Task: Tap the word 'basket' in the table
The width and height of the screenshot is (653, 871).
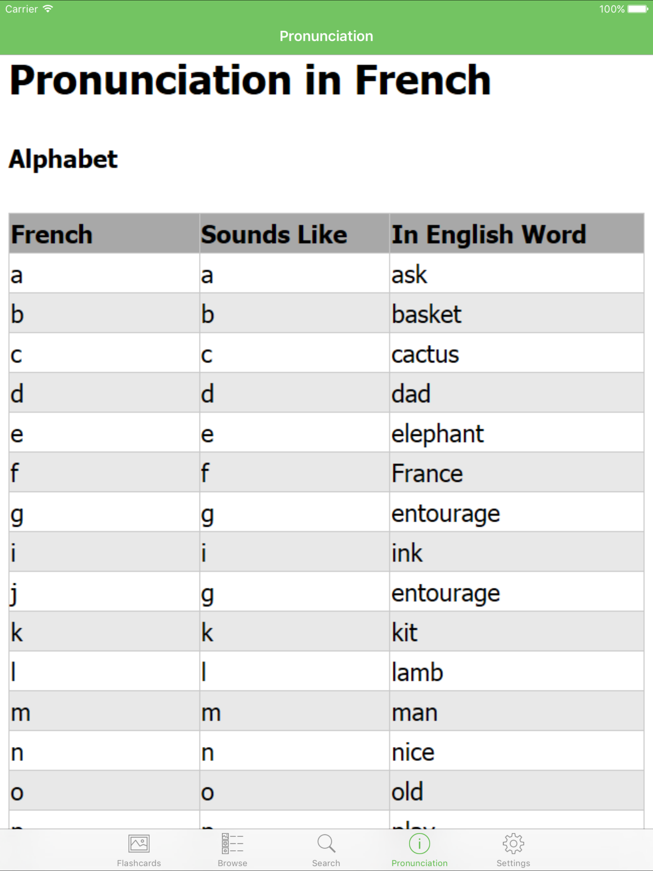Action: click(426, 315)
